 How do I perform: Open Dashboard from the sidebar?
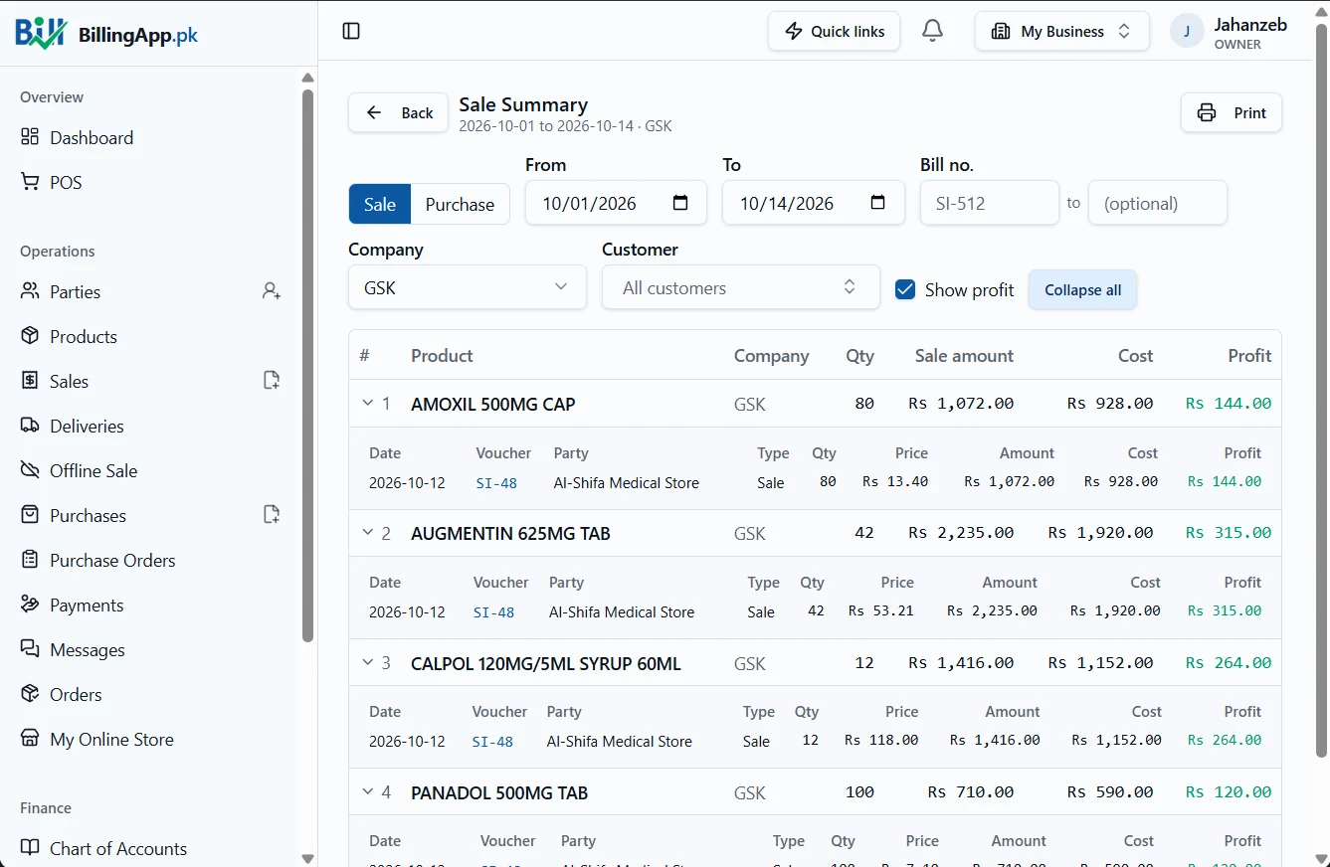pyautogui.click(x=92, y=137)
